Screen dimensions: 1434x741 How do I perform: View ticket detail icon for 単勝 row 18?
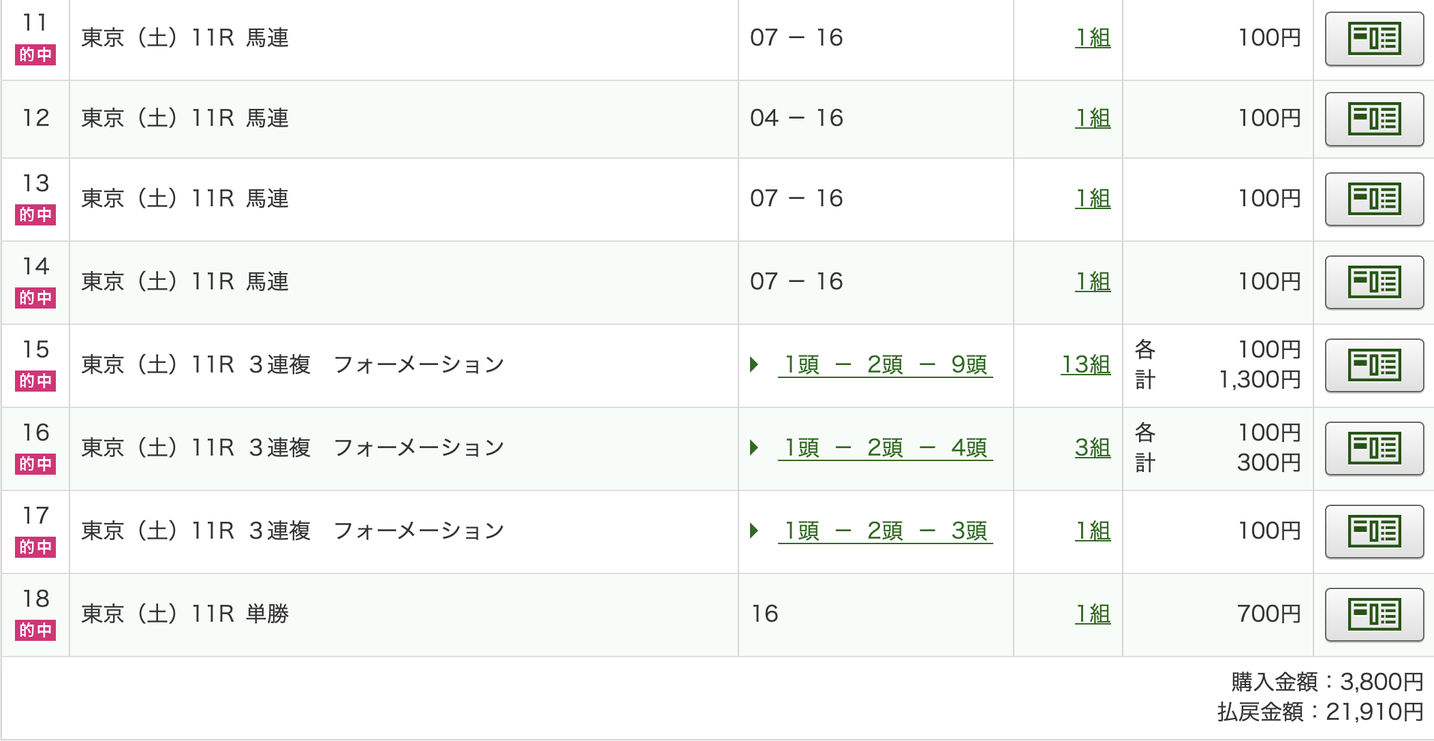pos(1373,615)
